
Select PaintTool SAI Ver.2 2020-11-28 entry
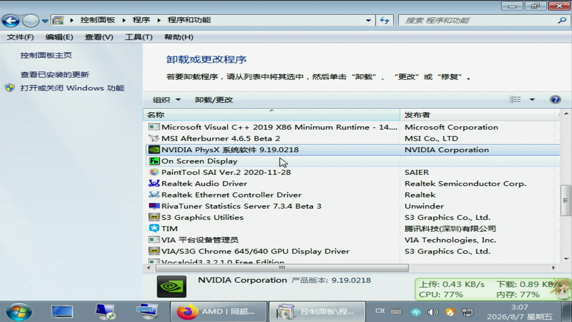226,172
